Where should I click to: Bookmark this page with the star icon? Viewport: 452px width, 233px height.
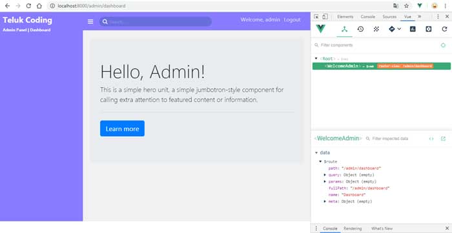click(406, 6)
